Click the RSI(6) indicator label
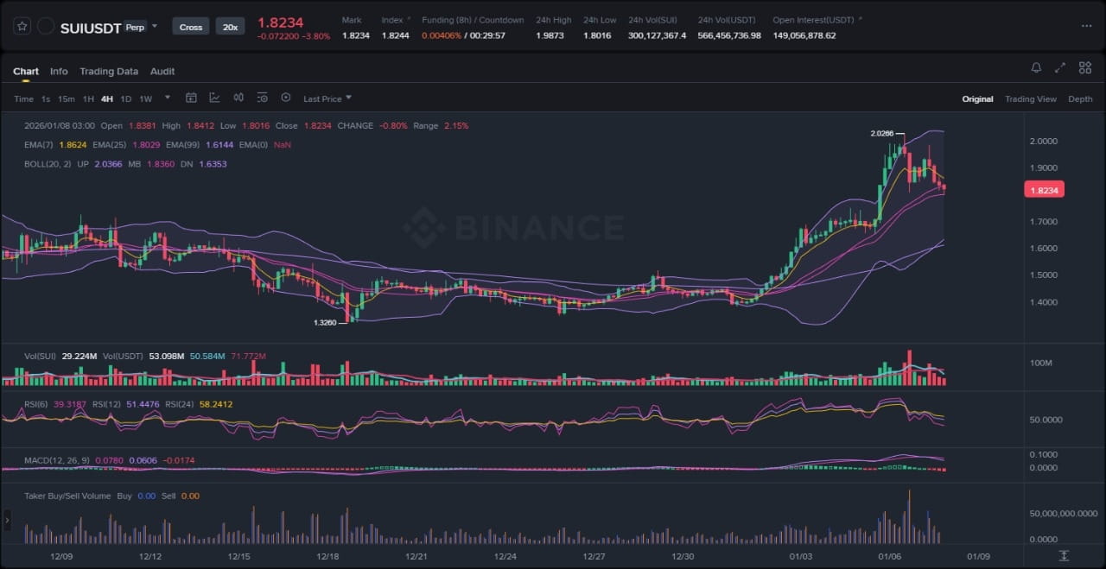This screenshot has height=569, width=1106. [37, 403]
